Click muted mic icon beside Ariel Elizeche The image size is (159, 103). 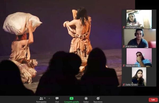click(124, 46)
